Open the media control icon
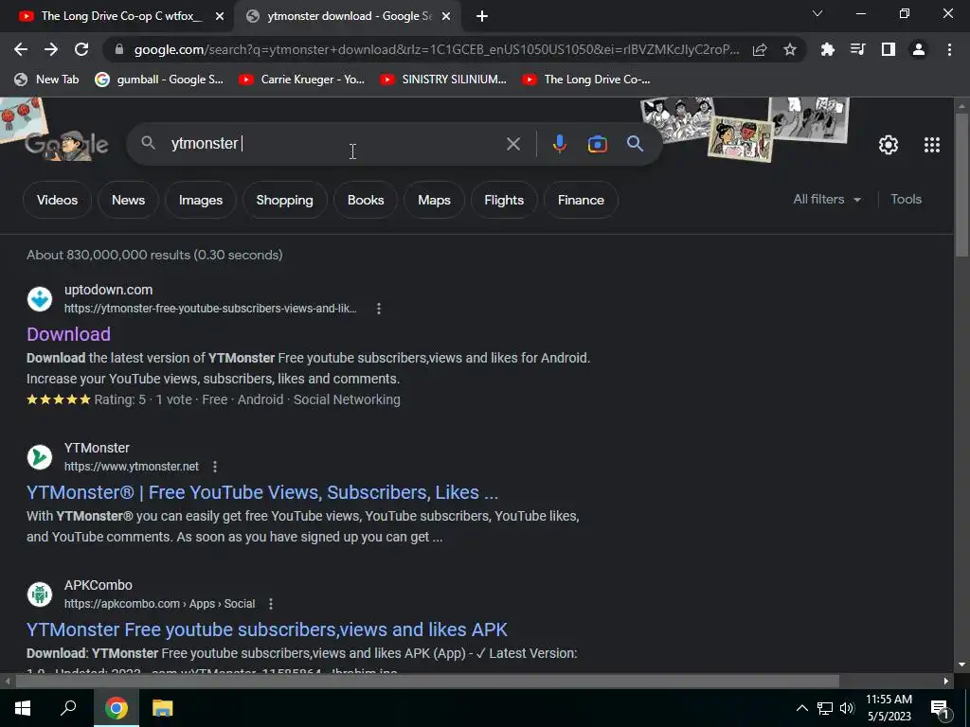The height and width of the screenshot is (727, 970). 857,49
